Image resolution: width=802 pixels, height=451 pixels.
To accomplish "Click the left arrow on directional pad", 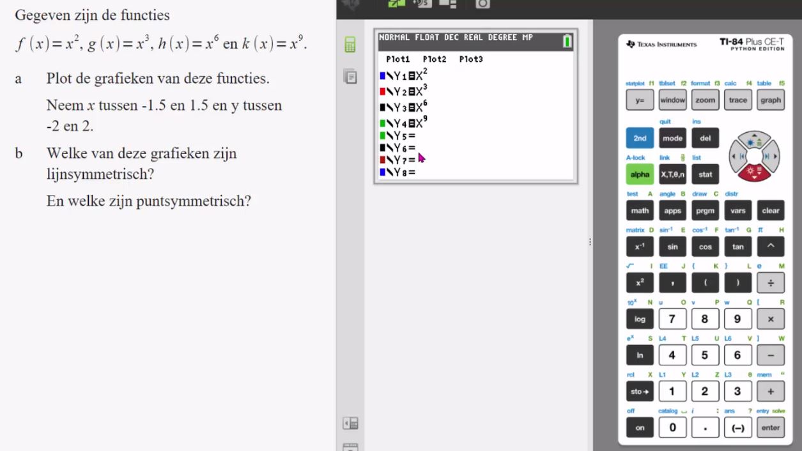I will tap(737, 156).
